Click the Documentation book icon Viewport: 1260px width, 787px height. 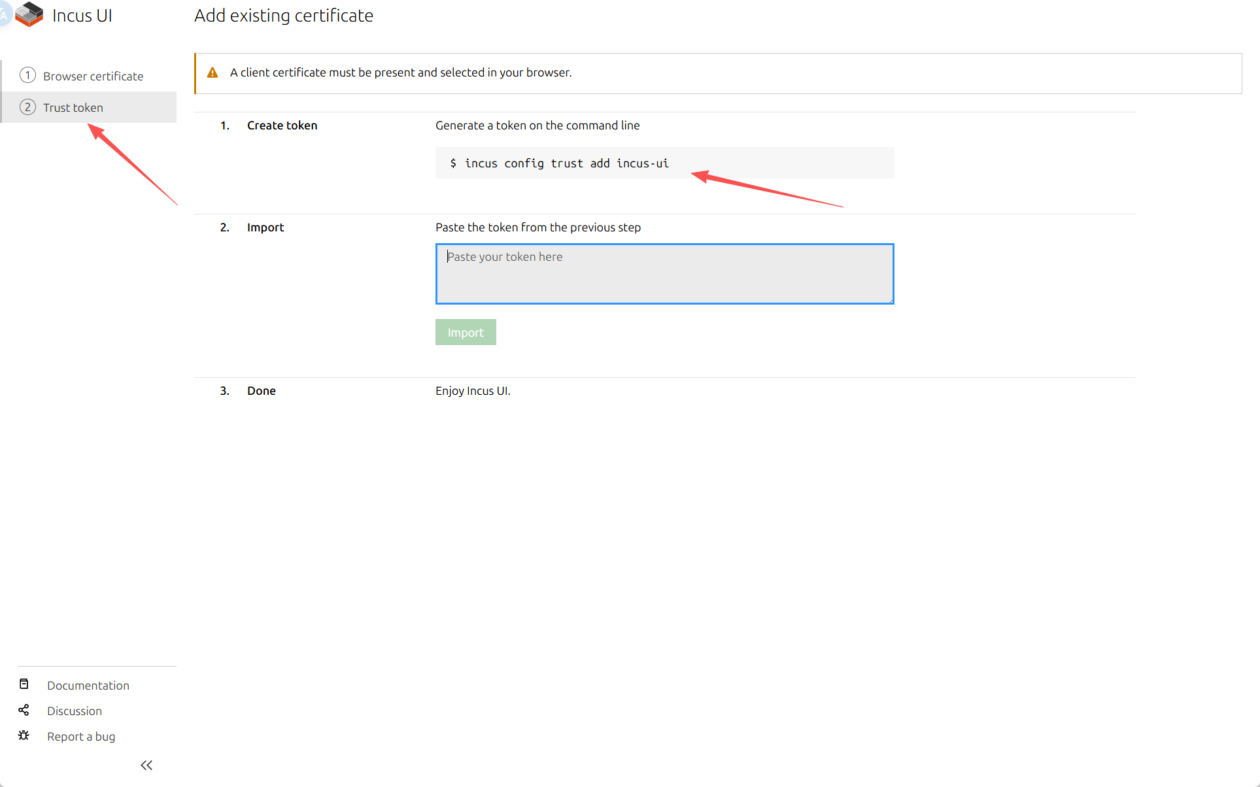[x=24, y=684]
